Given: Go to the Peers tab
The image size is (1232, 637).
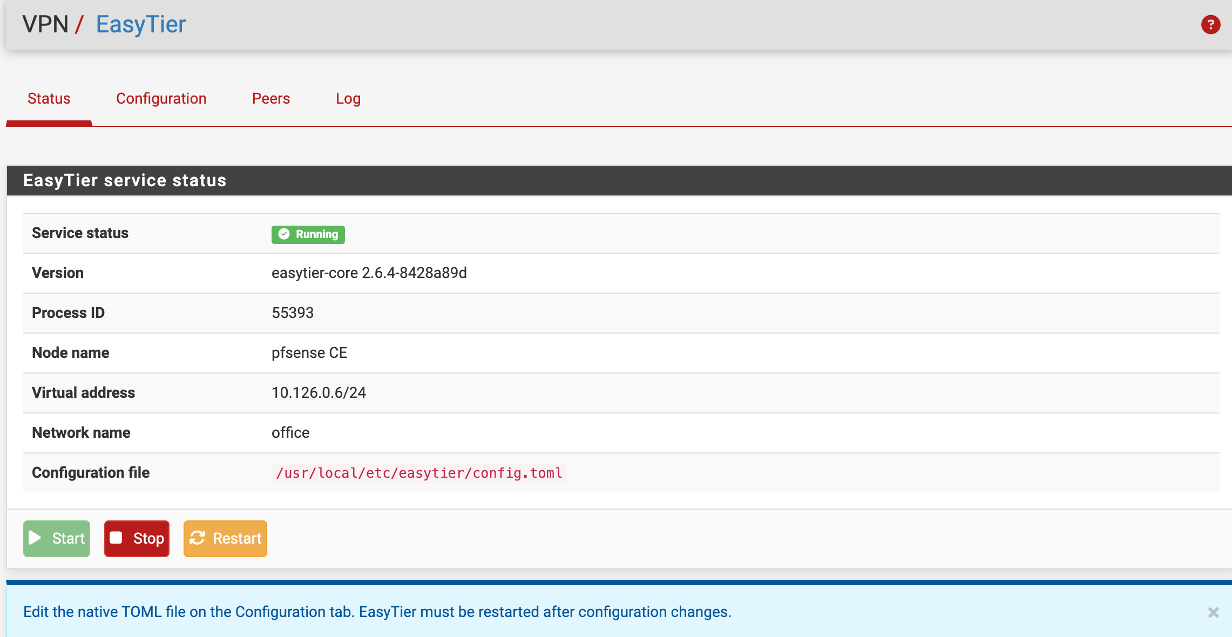Looking at the screenshot, I should click(x=271, y=98).
